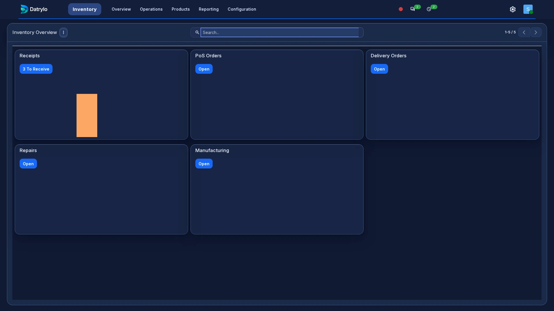Open the Configuration menu
554x311 pixels.
point(242,9)
